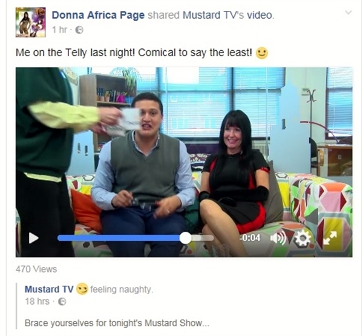Image resolution: width=363 pixels, height=336 pixels.
Task: Open Donna Africa Page profile link
Action: coord(98,15)
